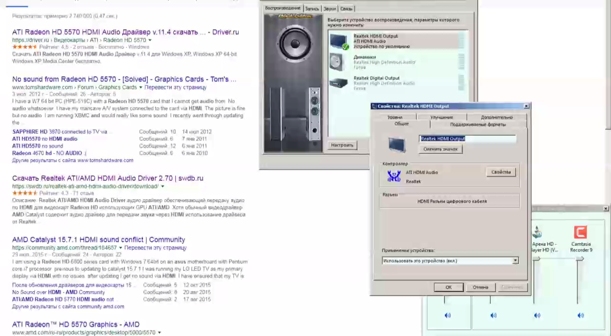Open the ATI/AMD Radeon HD 5770 HDMI audio not link
The height and width of the screenshot is (336, 611).
(x=63, y=299)
